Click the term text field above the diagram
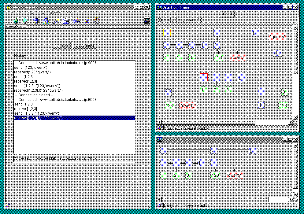Screen dimensions: 304x214 click(x=226, y=20)
